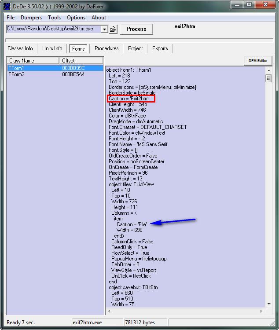Click the vertical scrollbar thumb
The width and height of the screenshot is (279, 330).
click(x=269, y=78)
